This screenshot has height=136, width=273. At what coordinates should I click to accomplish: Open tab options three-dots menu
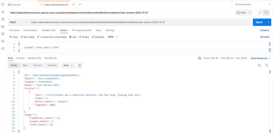[x=80, y=5]
